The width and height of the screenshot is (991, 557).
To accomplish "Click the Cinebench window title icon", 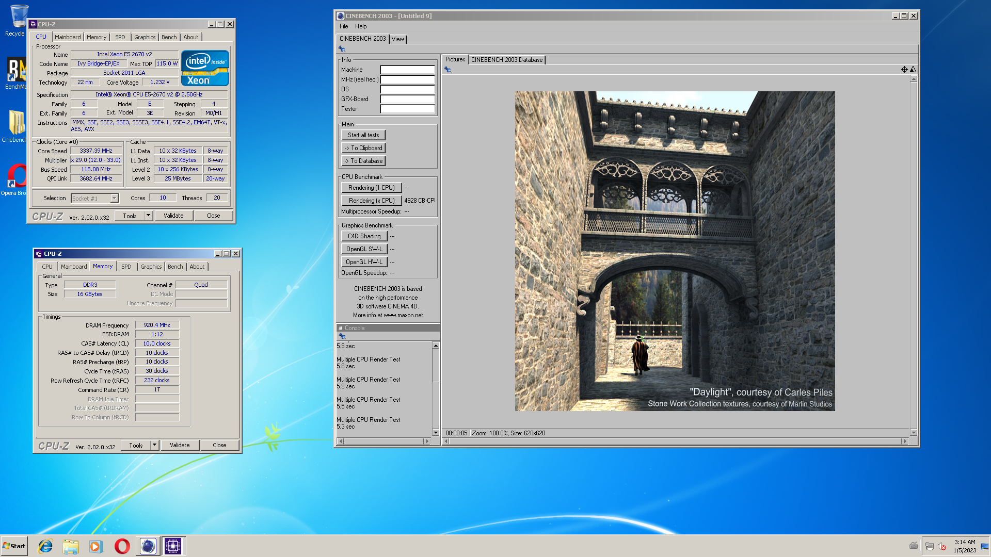I will coord(340,16).
